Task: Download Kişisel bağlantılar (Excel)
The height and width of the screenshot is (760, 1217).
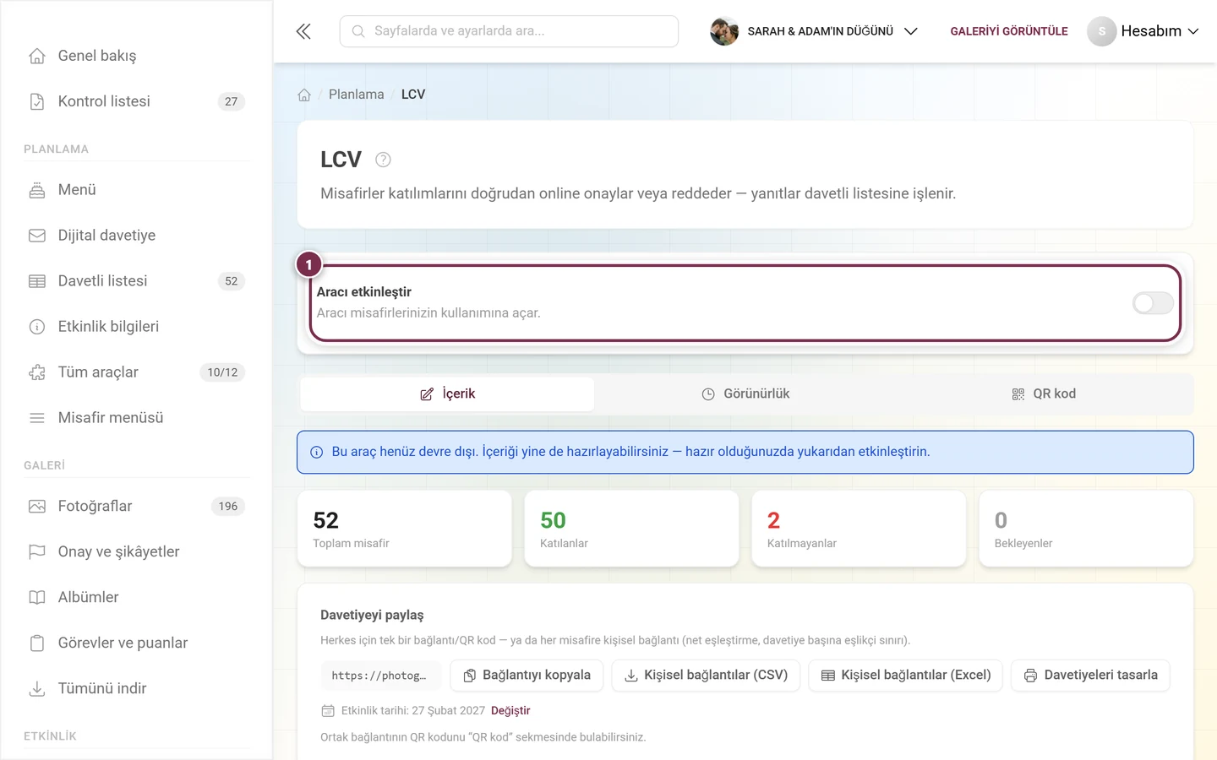Action: pyautogui.click(x=906, y=676)
